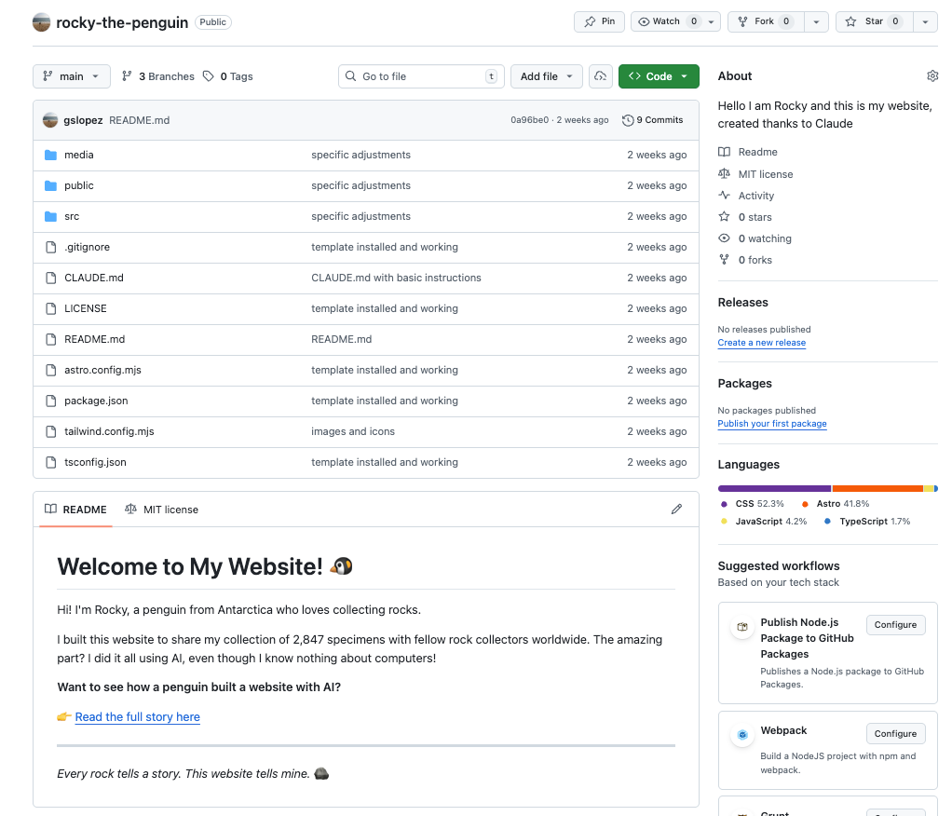Open the 'images and icons' commit message
952x816 pixels.
pos(353,431)
